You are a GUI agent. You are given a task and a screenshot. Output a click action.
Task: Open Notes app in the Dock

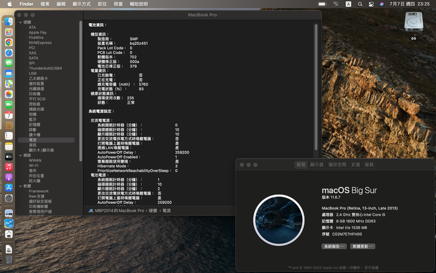9,146
